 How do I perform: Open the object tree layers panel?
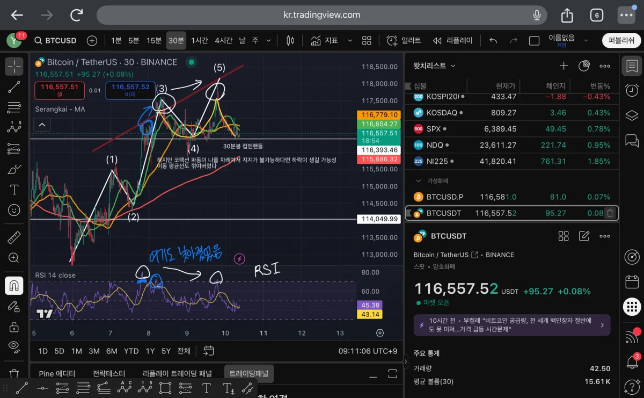tap(632, 115)
